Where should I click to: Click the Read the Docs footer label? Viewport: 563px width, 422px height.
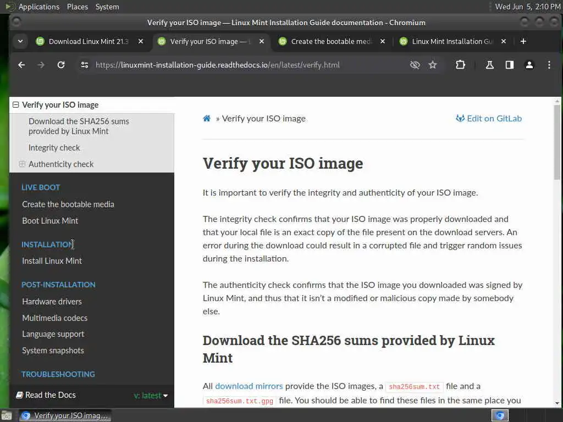coord(51,395)
